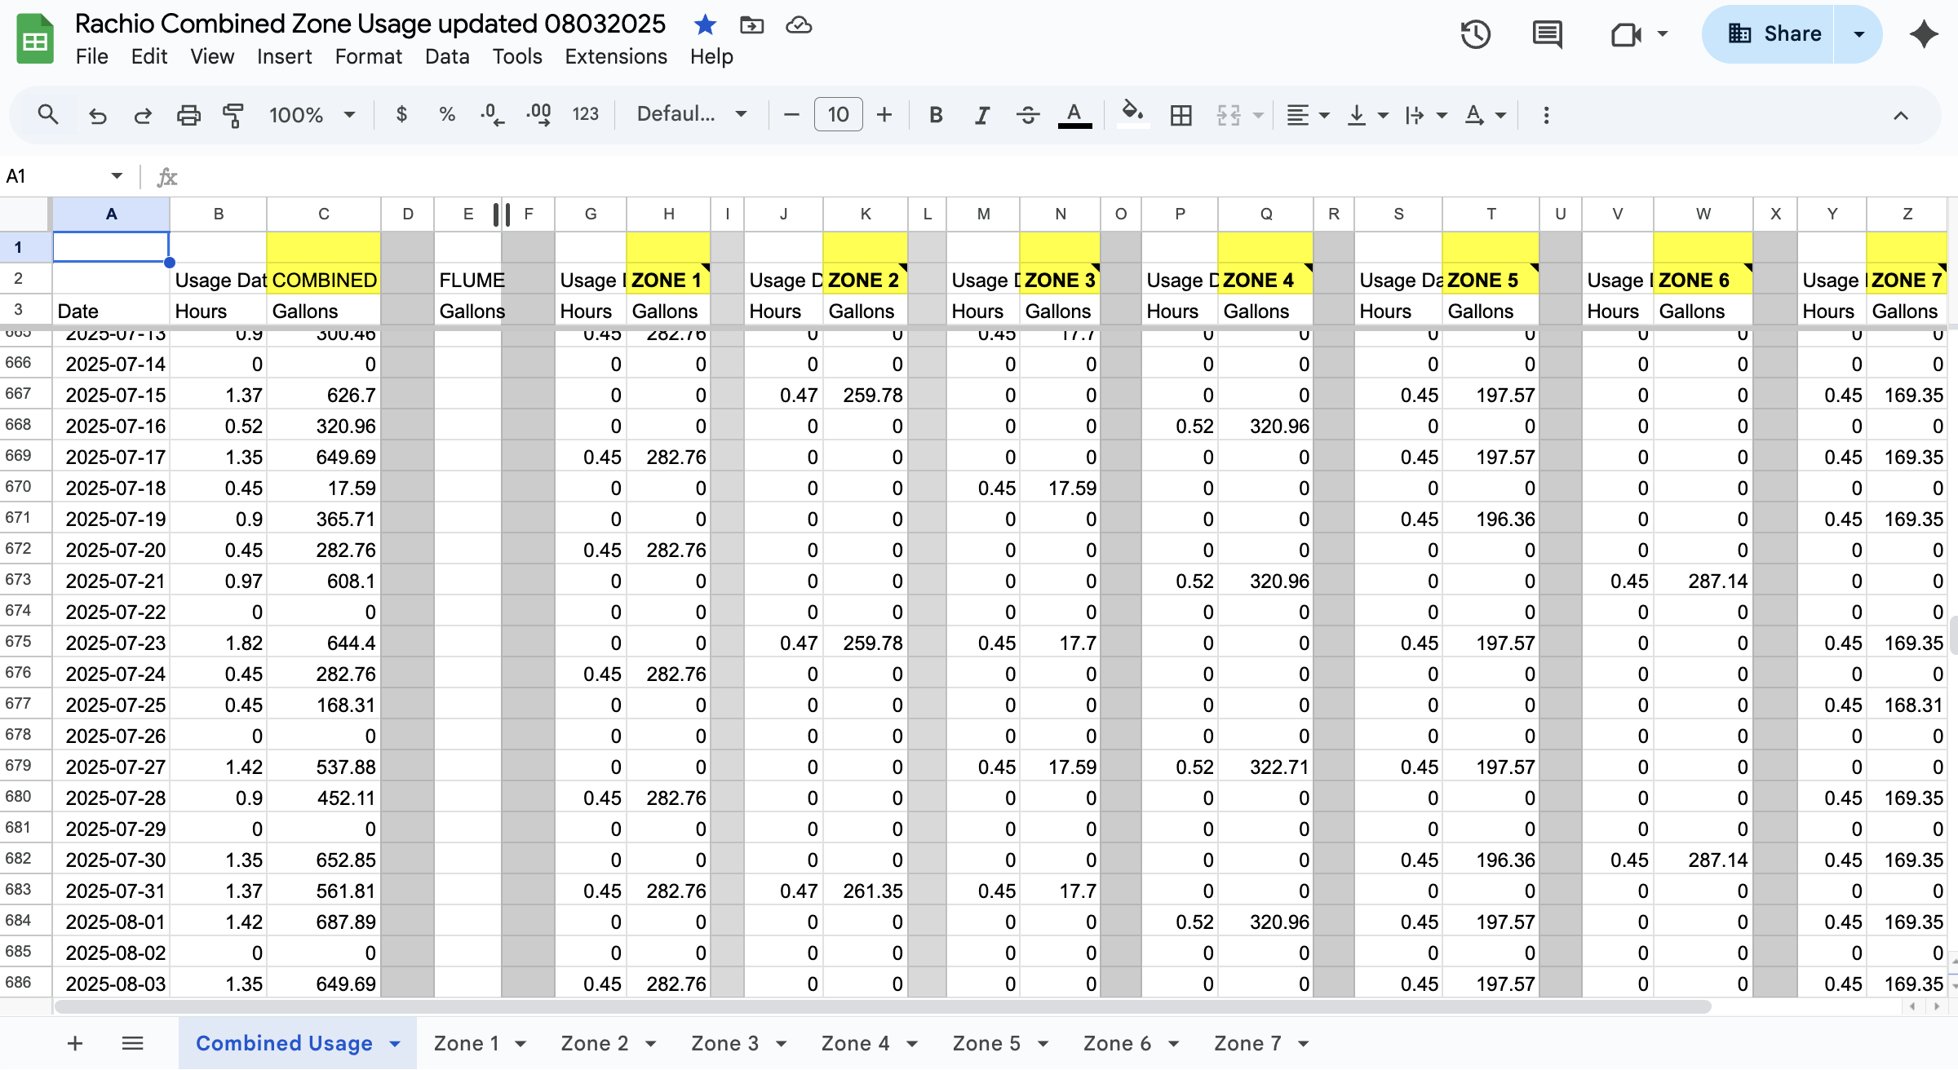Open Share options dropdown arrow
The image size is (1958, 1070).
(1858, 34)
